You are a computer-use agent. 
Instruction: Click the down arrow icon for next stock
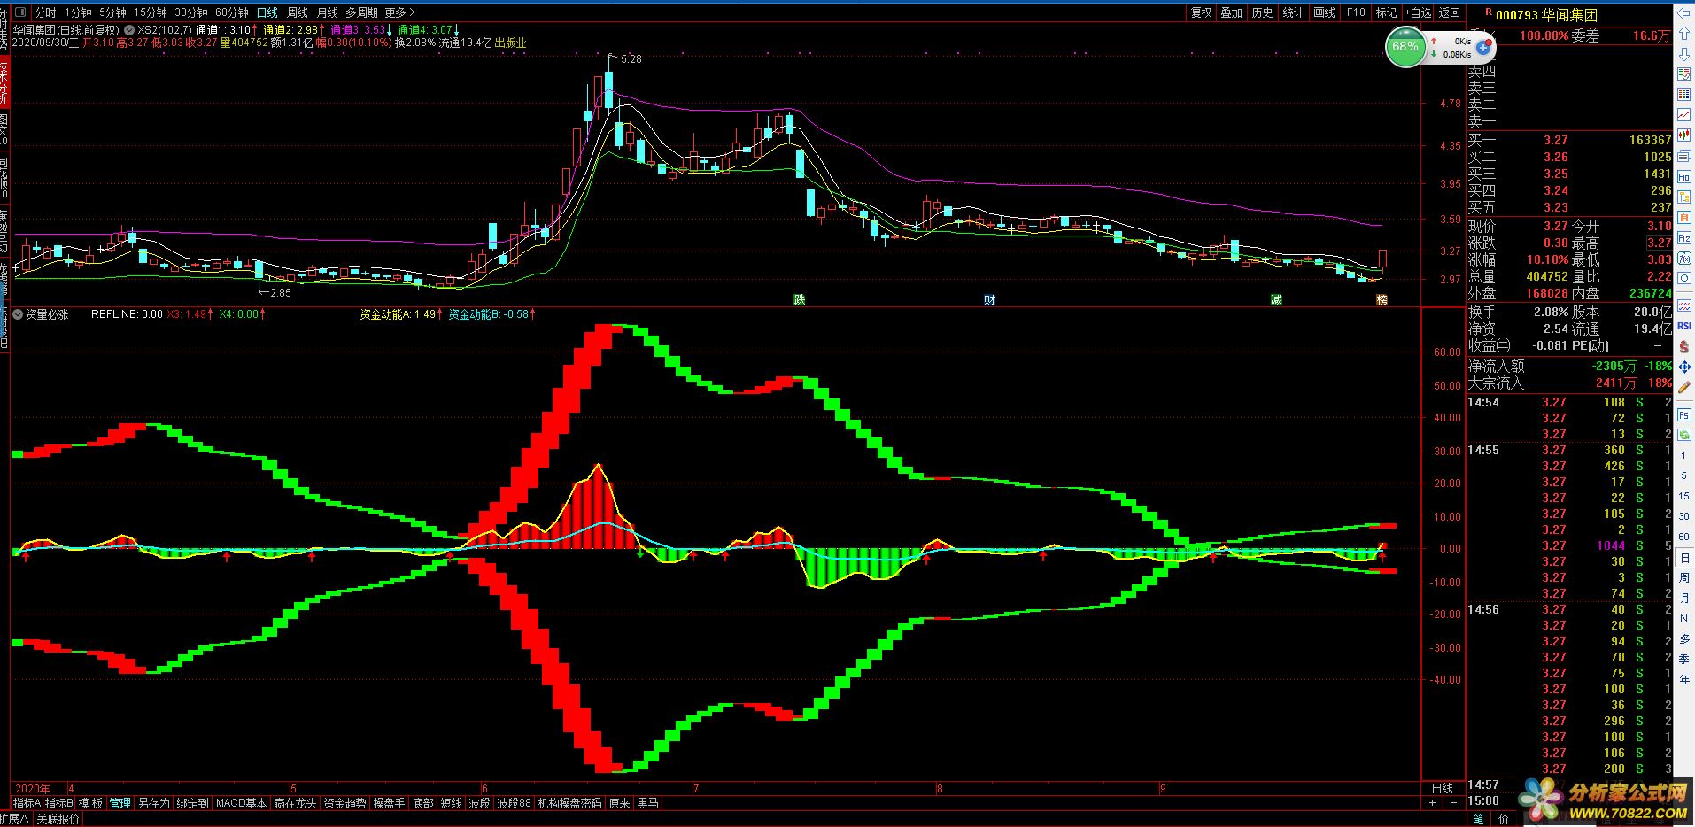point(1683,54)
